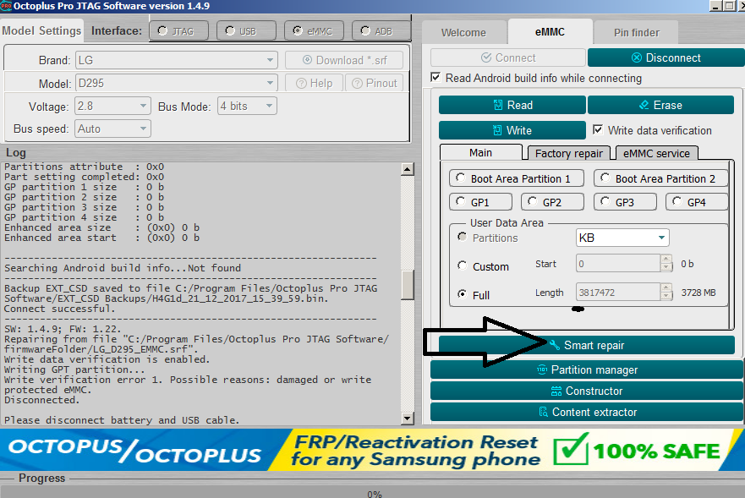Open the Constructor tool
The height and width of the screenshot is (498, 745).
click(x=587, y=391)
